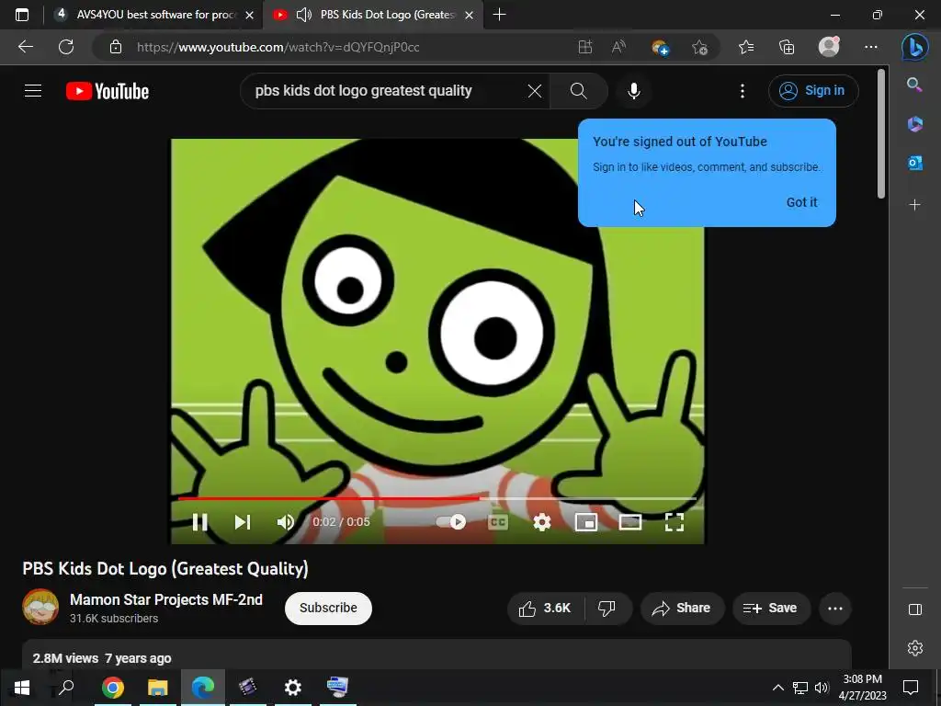941x706 pixels.
Task: Subscribe to Mamon Star Projects MF-2nd
Action: 328,609
